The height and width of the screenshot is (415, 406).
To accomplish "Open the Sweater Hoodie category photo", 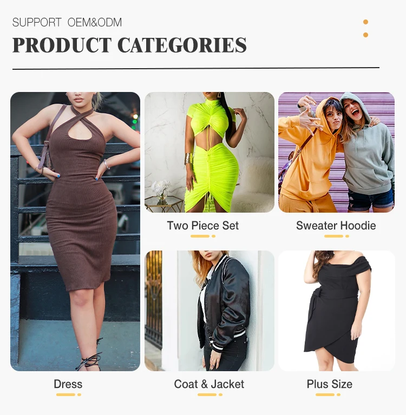I will (336, 152).
